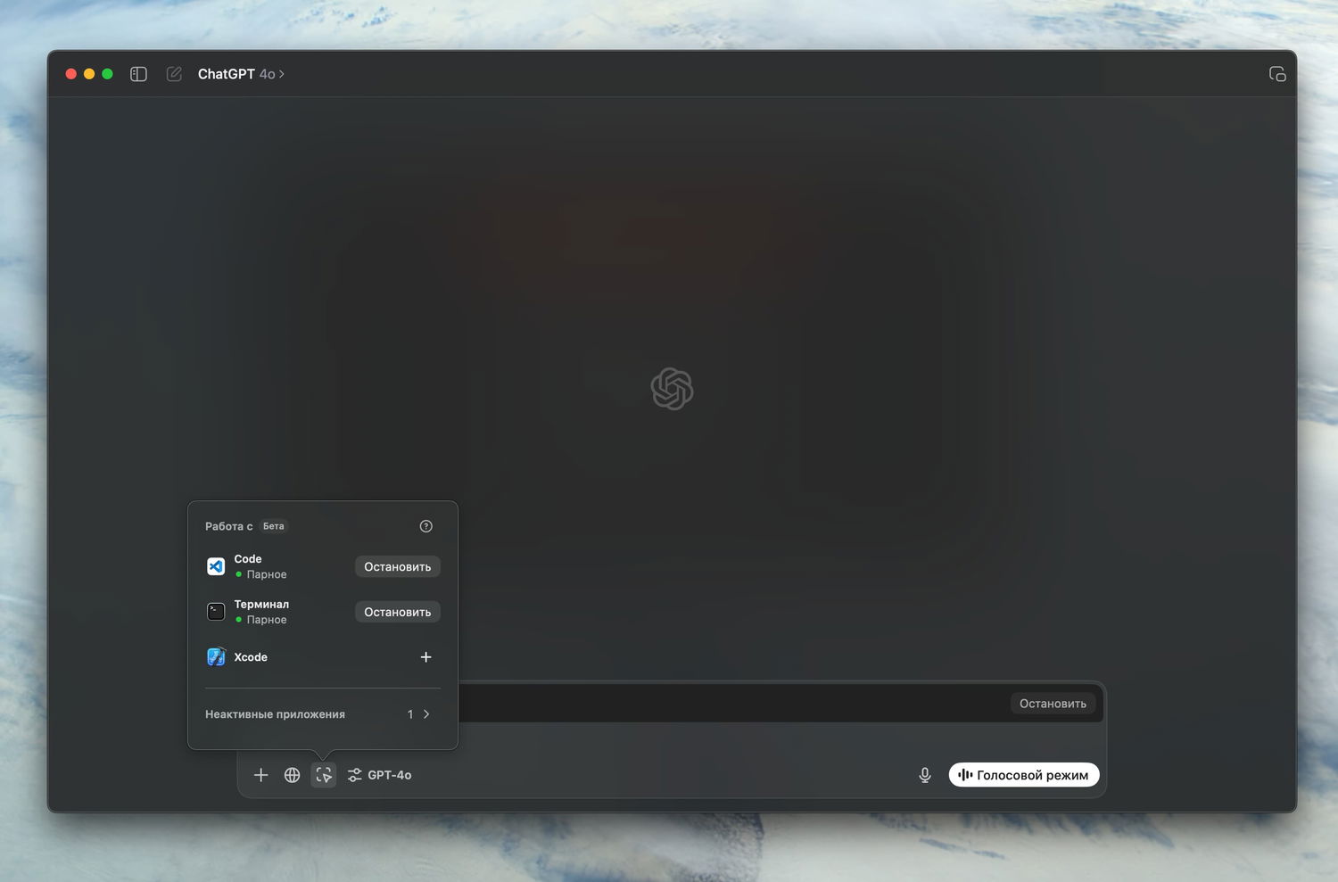Open the ChatGPT 4o model selector
This screenshot has height=882, width=1338.
click(x=241, y=74)
